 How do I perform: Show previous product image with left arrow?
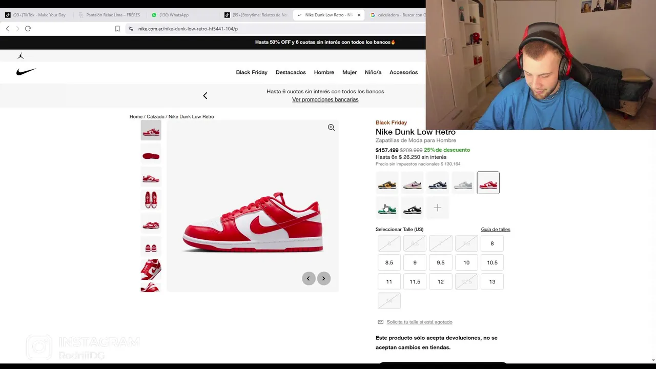click(309, 278)
